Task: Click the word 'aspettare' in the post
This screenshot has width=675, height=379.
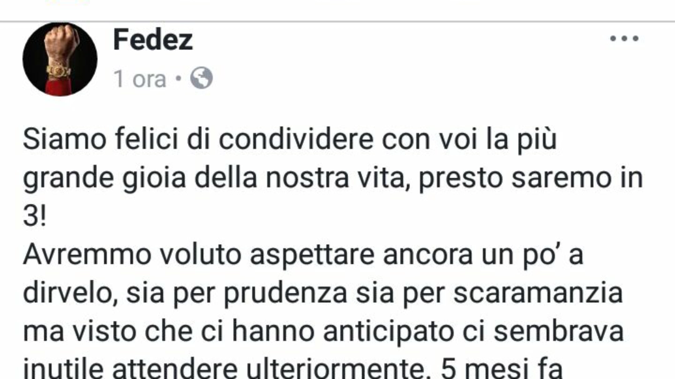Action: [x=312, y=255]
